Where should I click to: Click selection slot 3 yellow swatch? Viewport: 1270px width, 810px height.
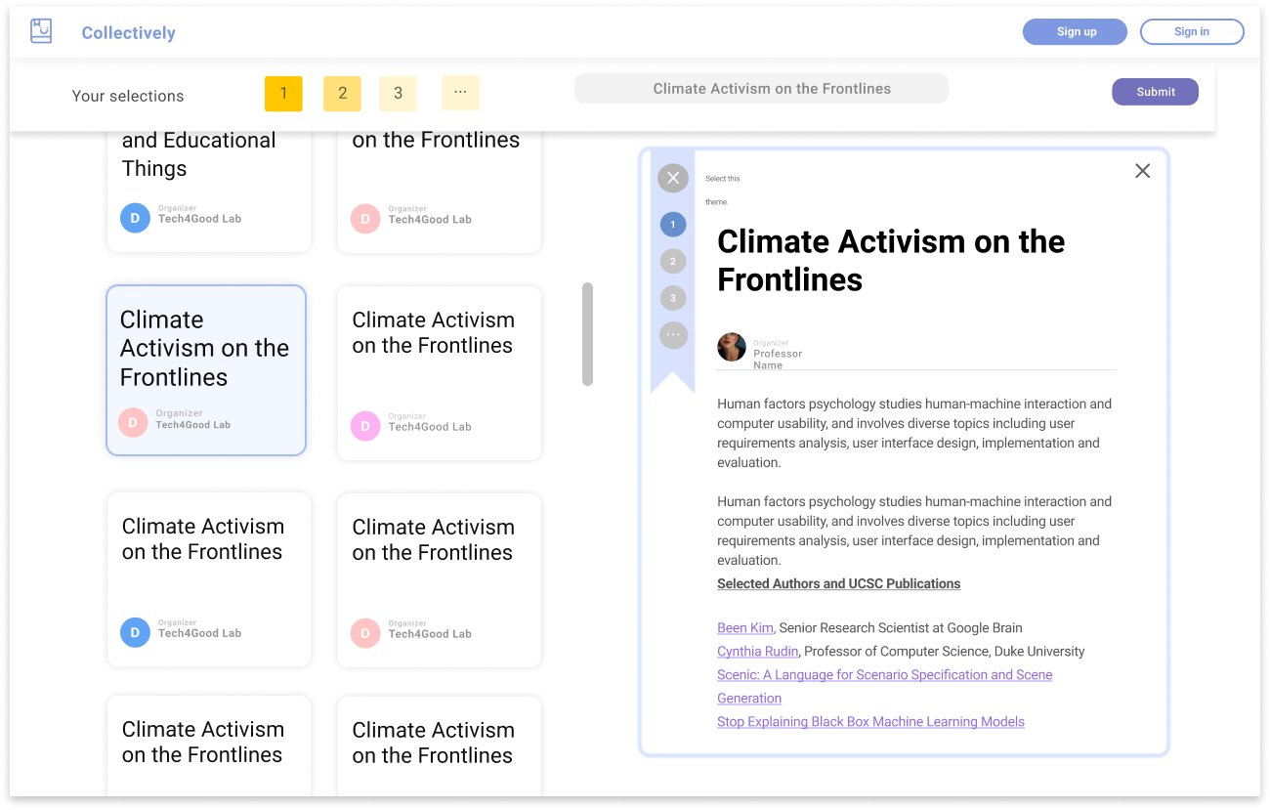(398, 94)
